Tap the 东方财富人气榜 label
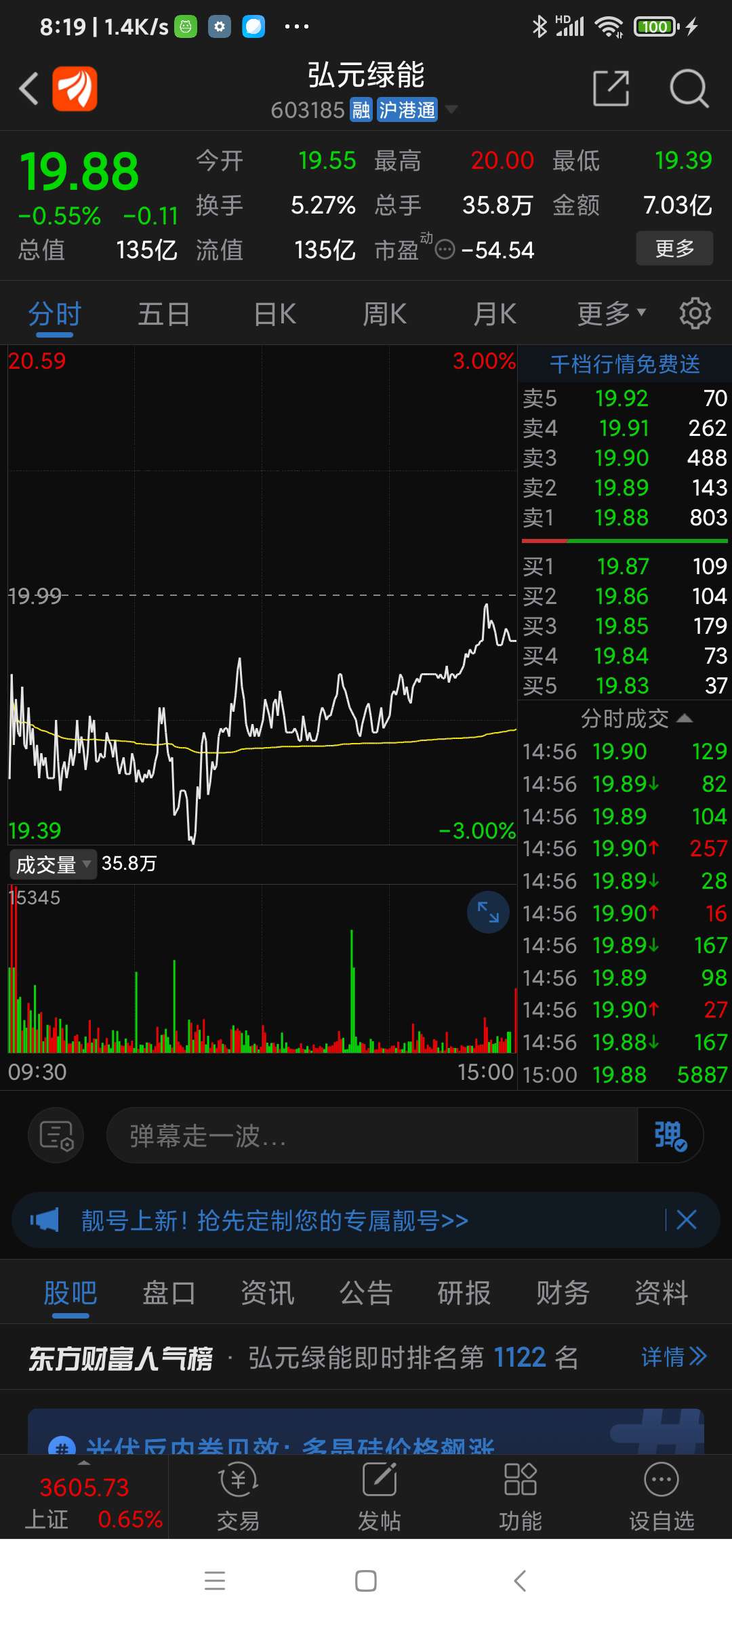Screen dimensions: 732x1627 (121, 1358)
